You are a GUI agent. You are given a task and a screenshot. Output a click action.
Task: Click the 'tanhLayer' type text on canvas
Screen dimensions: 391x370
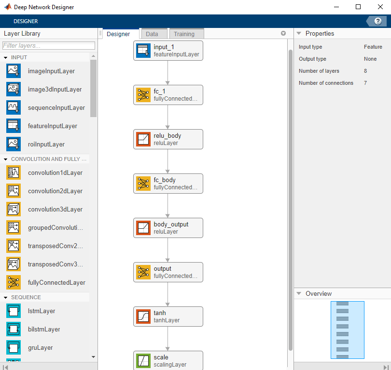pyautogui.click(x=167, y=320)
